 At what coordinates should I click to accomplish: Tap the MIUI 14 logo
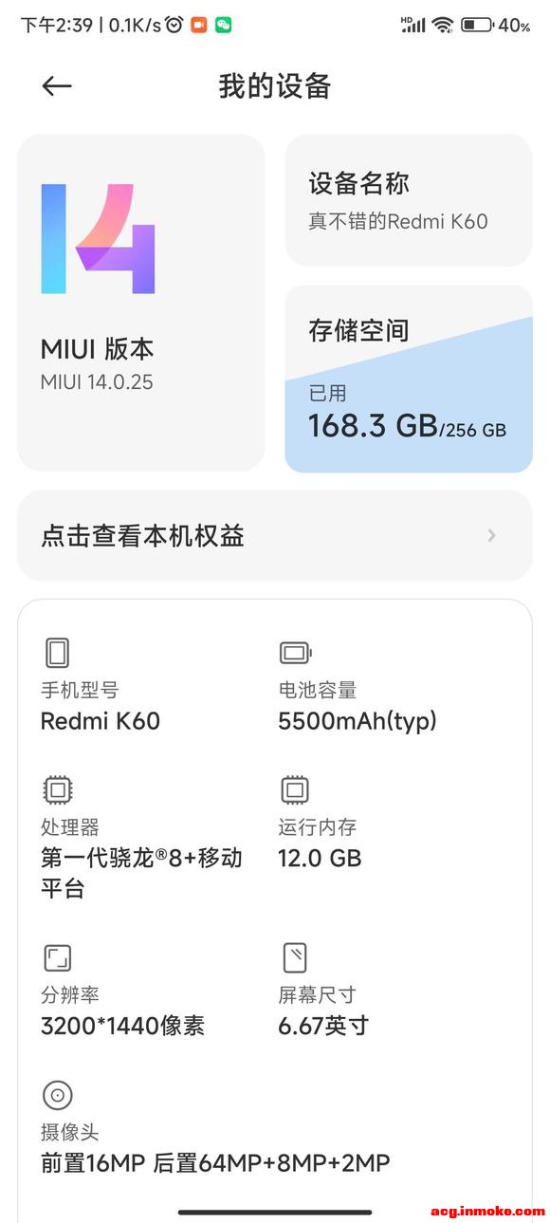[98, 238]
